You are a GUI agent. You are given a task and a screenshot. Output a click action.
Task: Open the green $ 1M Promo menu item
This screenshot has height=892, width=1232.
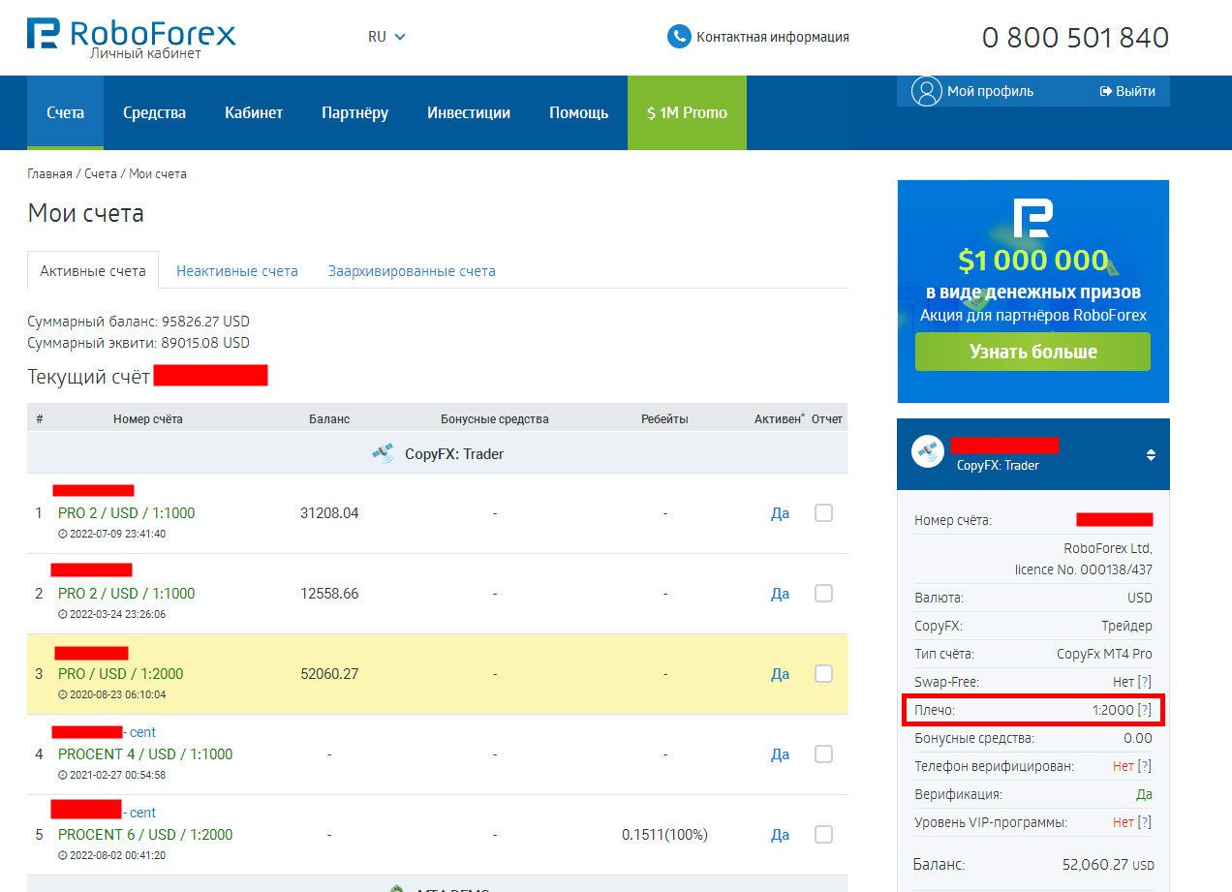tap(687, 112)
